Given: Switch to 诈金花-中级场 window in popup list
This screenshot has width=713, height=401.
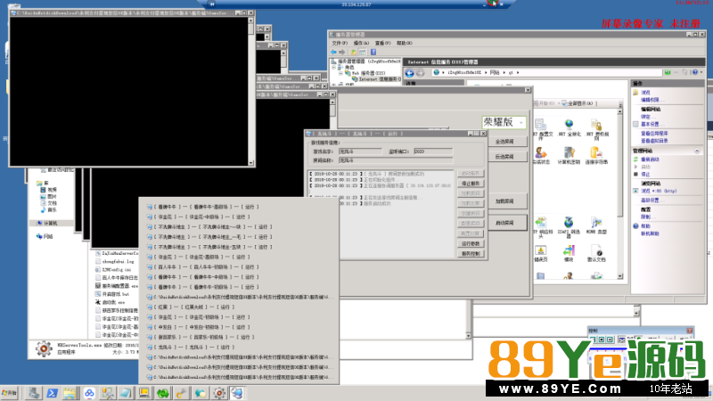Looking at the screenshot, I should point(198,217).
